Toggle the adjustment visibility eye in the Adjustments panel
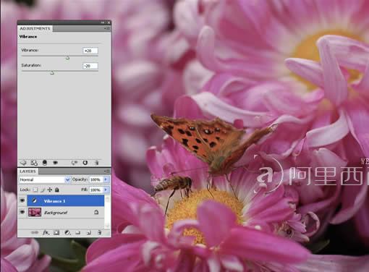369x272 pixels. tap(55, 163)
